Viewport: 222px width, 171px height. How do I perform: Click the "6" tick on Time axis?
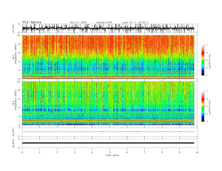coord(127,152)
